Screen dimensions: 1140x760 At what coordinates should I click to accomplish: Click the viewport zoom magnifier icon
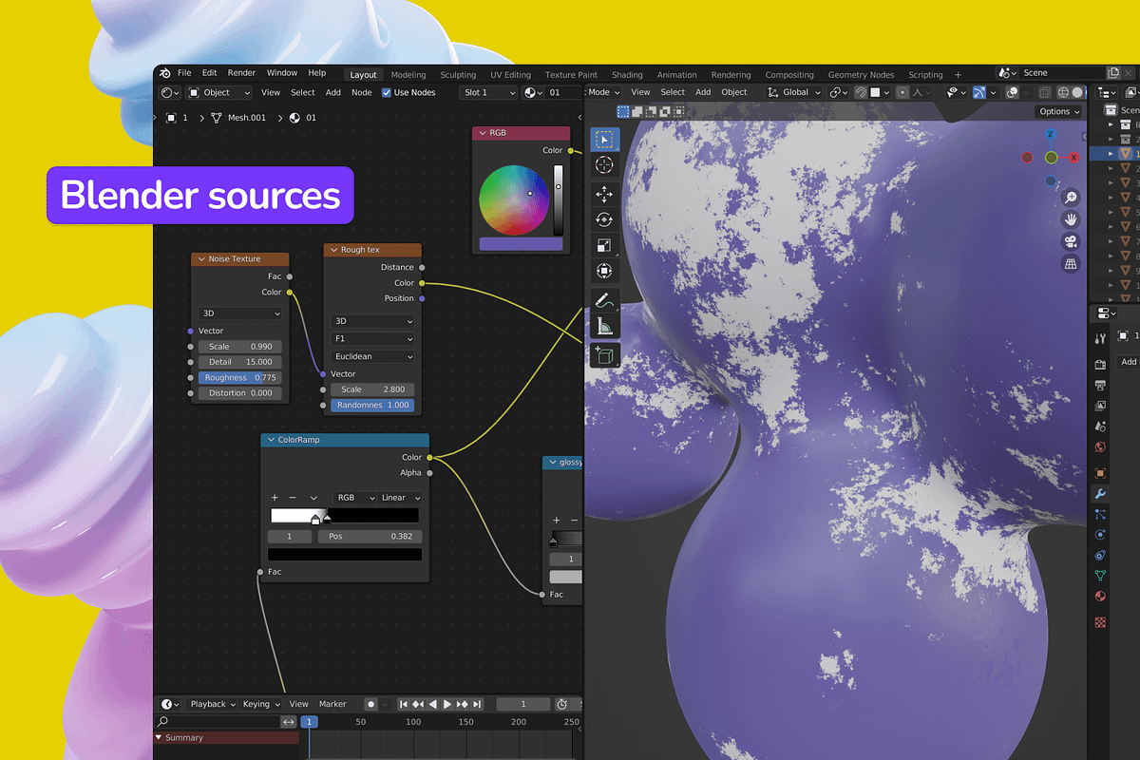pyautogui.click(x=1071, y=198)
